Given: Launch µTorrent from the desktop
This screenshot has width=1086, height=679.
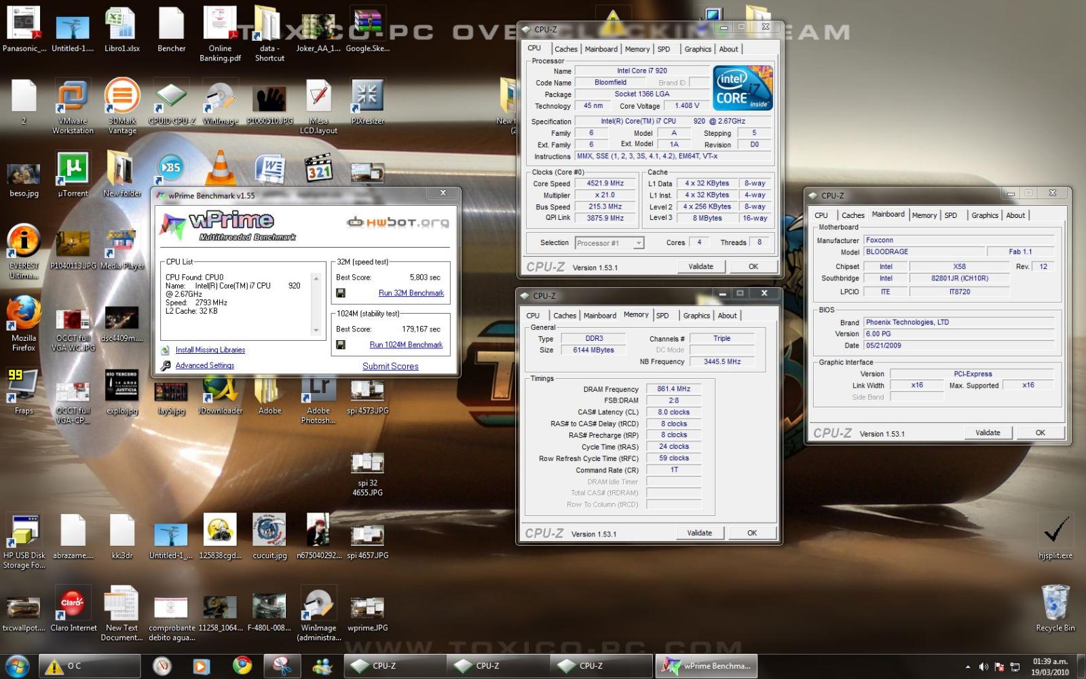Looking at the screenshot, I should pyautogui.click(x=73, y=175).
